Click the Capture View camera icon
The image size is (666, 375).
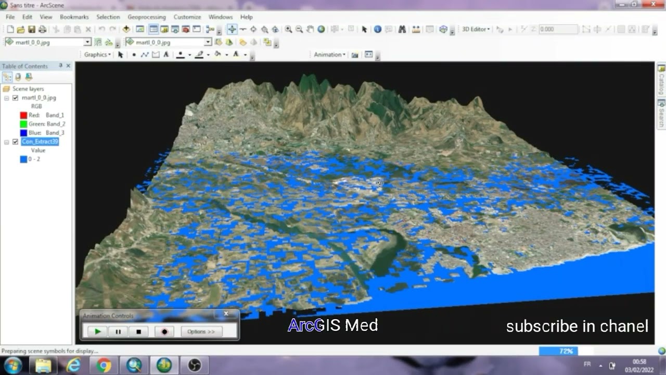[355, 55]
